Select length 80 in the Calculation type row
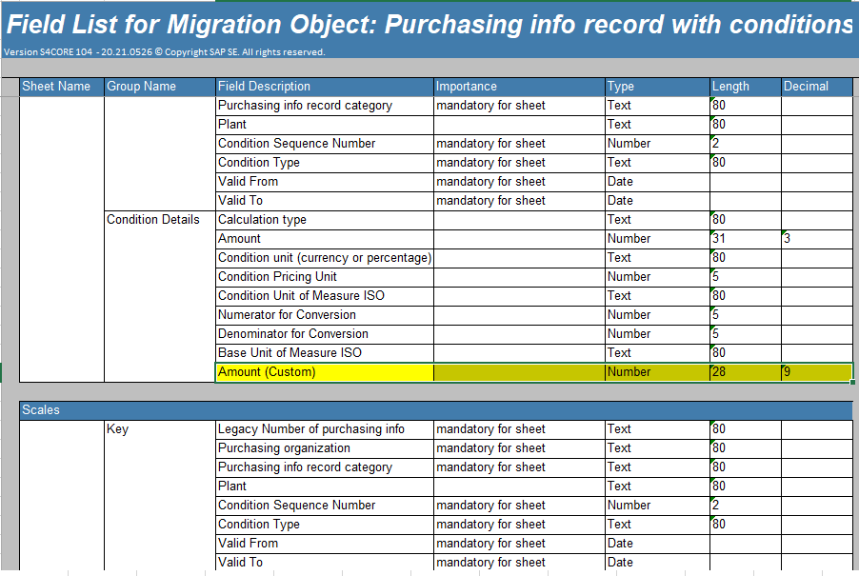This screenshot has width=859, height=576. click(745, 220)
